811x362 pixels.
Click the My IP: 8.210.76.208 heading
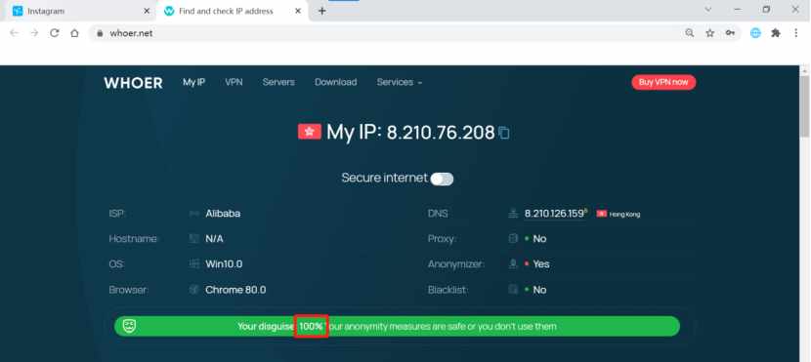point(410,133)
